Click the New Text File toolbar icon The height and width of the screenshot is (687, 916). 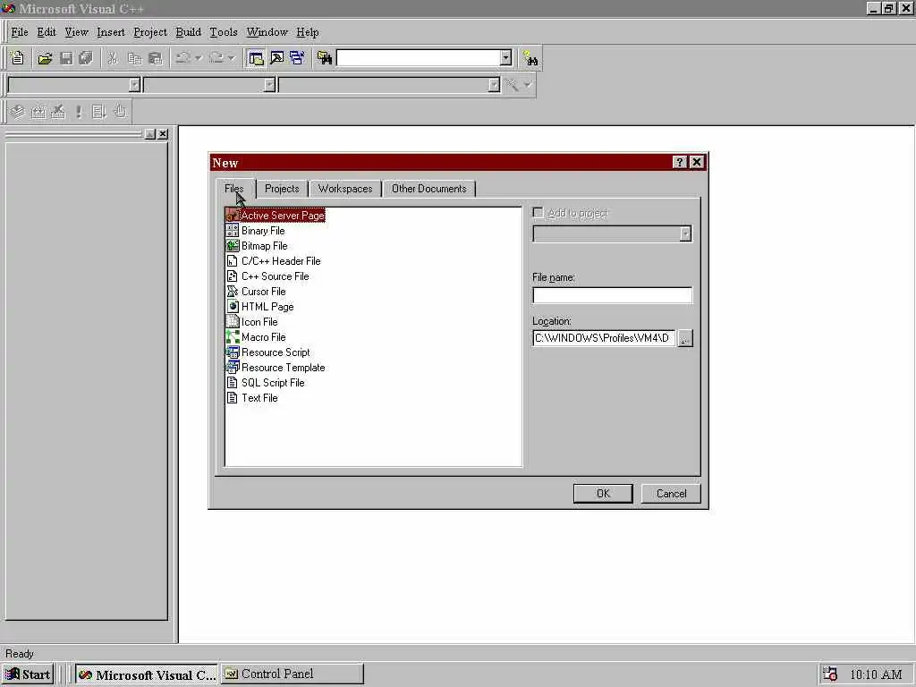click(x=18, y=58)
